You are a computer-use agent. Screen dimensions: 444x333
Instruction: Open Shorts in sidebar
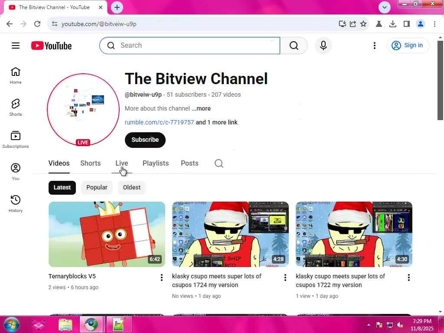(16, 108)
